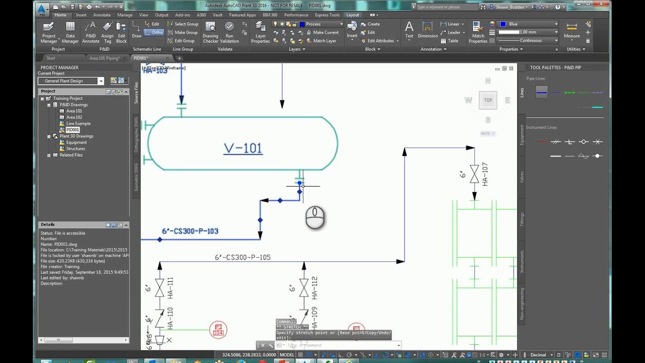Toggle the layer freeze sun icon
The width and height of the screenshot is (645, 363).
click(282, 24)
